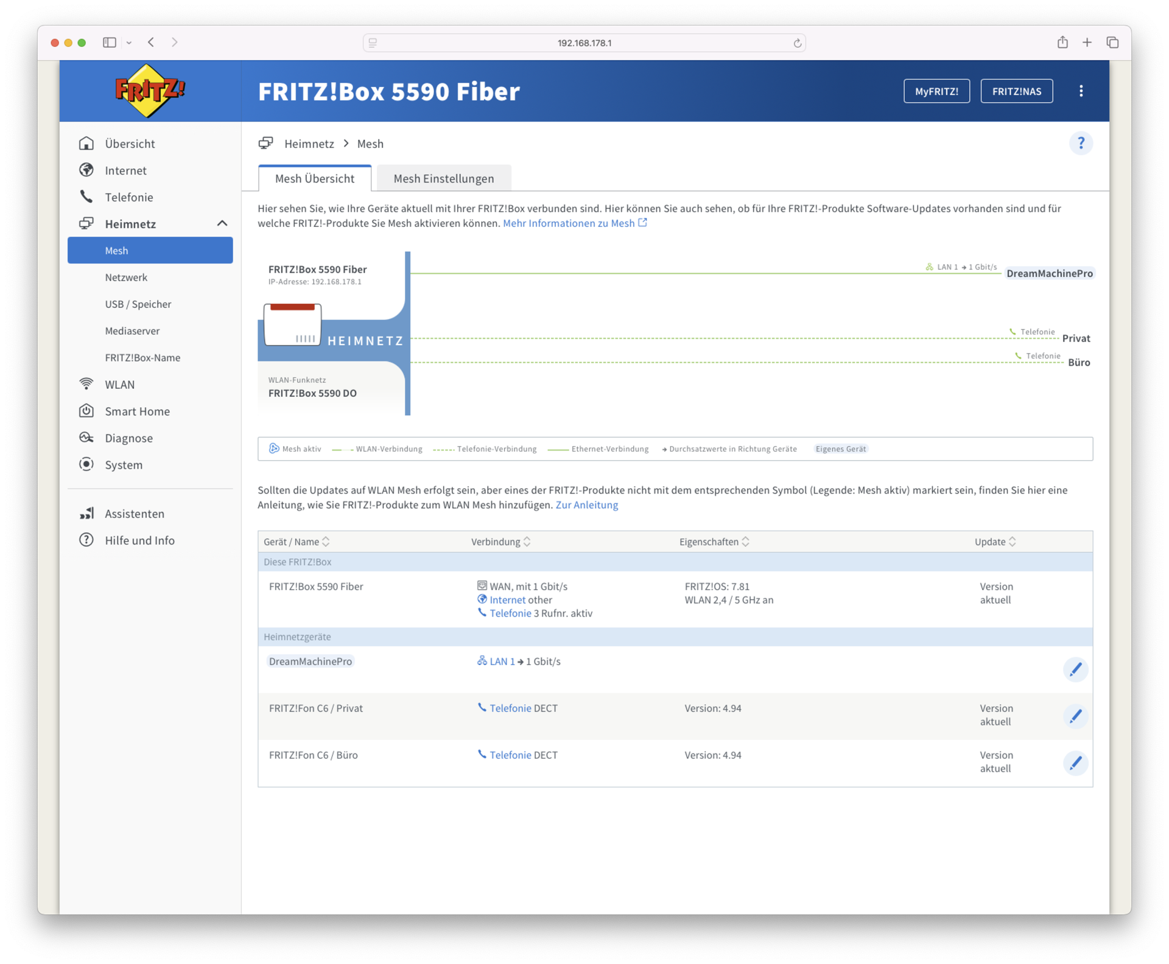This screenshot has width=1169, height=964.
Task: Edit the DreamMachinePro device entry
Action: (x=1075, y=669)
